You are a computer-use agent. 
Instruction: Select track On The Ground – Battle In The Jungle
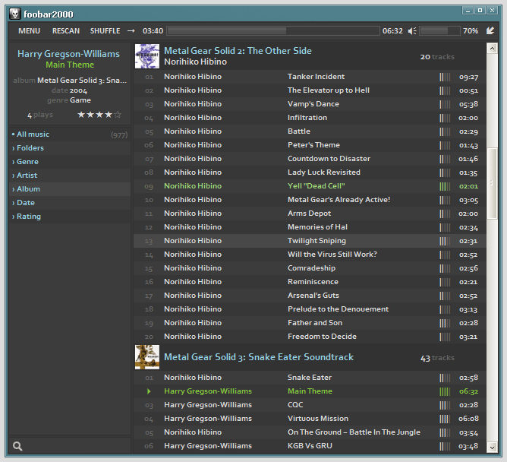[x=310, y=432]
